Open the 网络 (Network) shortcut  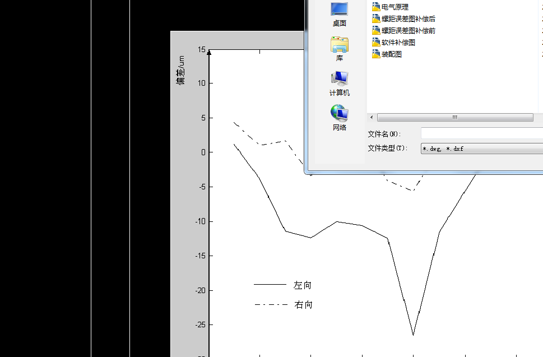340,118
